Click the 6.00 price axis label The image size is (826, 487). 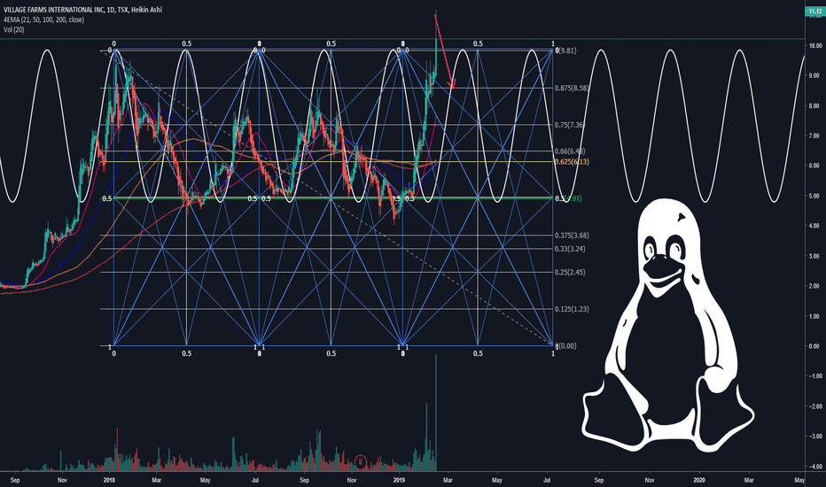click(x=814, y=166)
